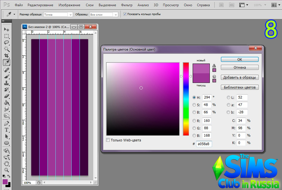Click the document zoom field showing 100%
The image size is (282, 190).
coord(29,182)
